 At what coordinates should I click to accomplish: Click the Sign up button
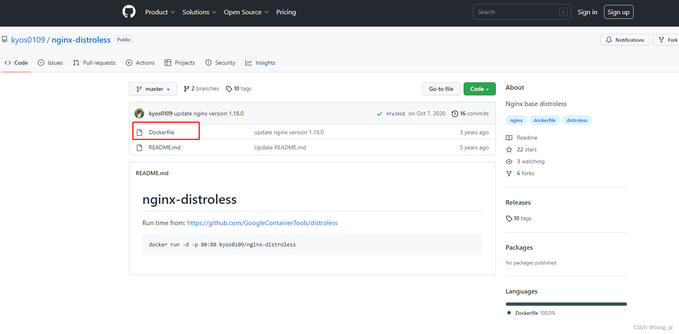(x=618, y=12)
